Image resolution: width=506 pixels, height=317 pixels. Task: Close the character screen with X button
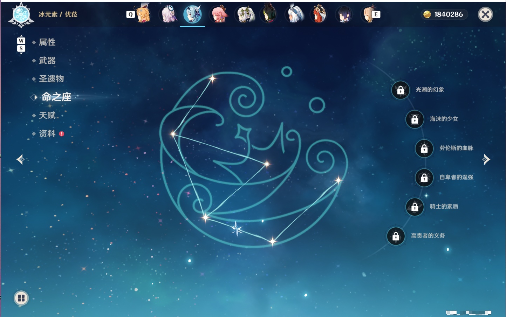485,14
